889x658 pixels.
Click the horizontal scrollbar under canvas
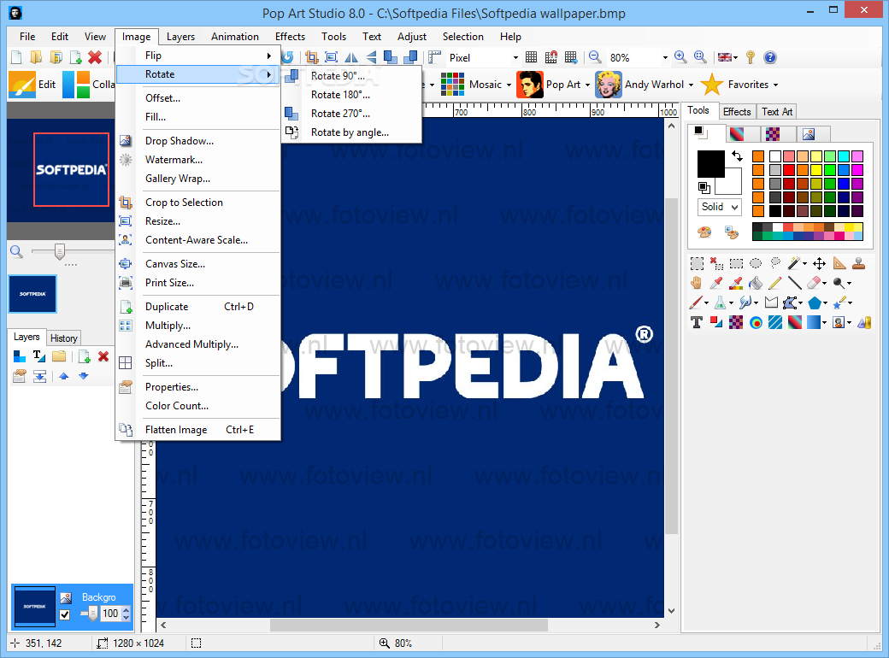[409, 626]
